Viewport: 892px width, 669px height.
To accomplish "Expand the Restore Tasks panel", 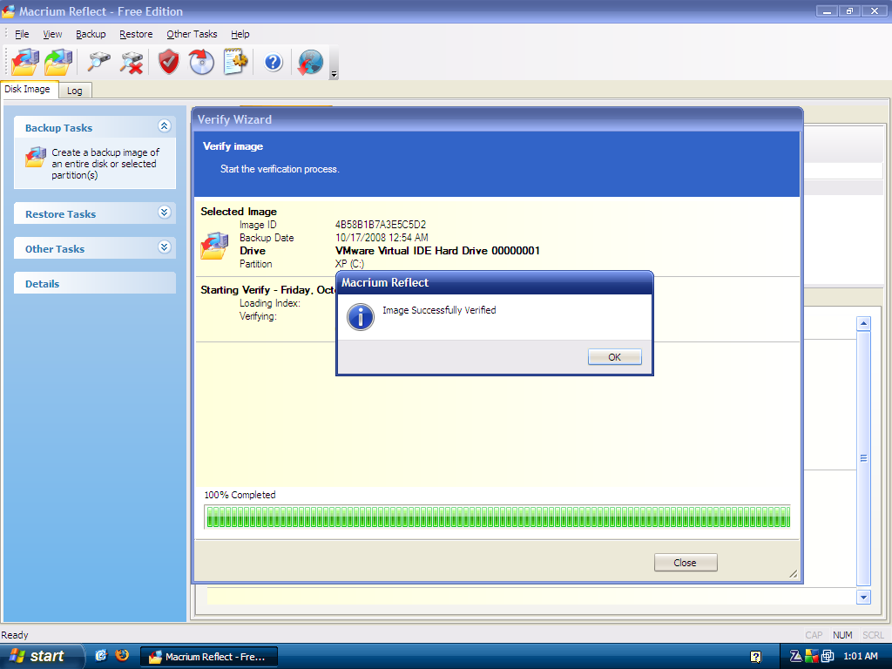I will click(x=165, y=213).
